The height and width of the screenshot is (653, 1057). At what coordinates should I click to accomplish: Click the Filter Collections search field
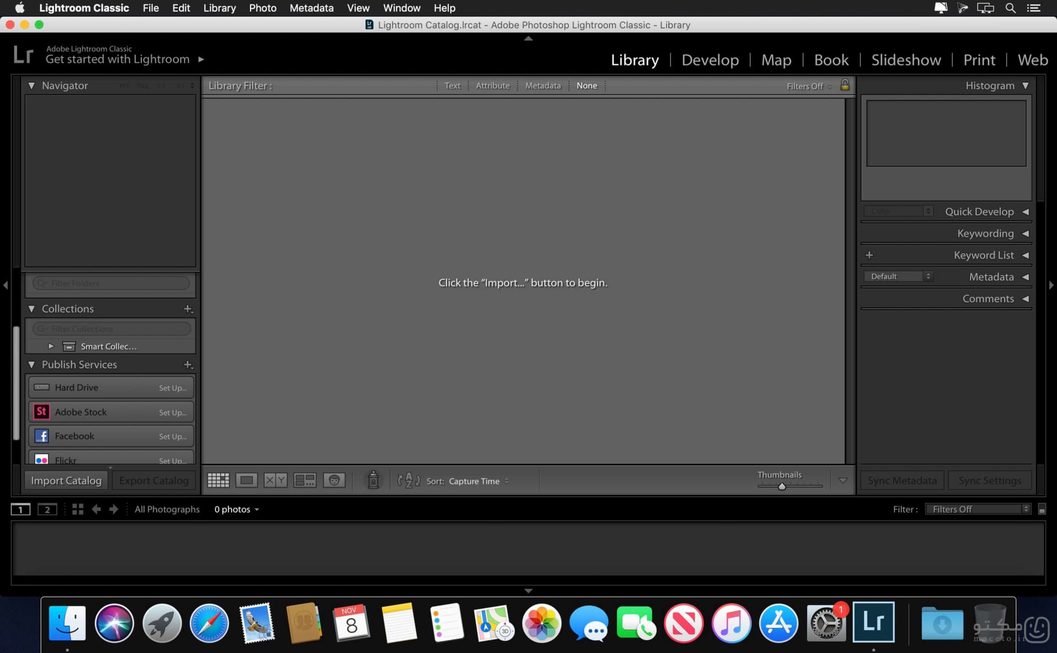pyautogui.click(x=111, y=329)
